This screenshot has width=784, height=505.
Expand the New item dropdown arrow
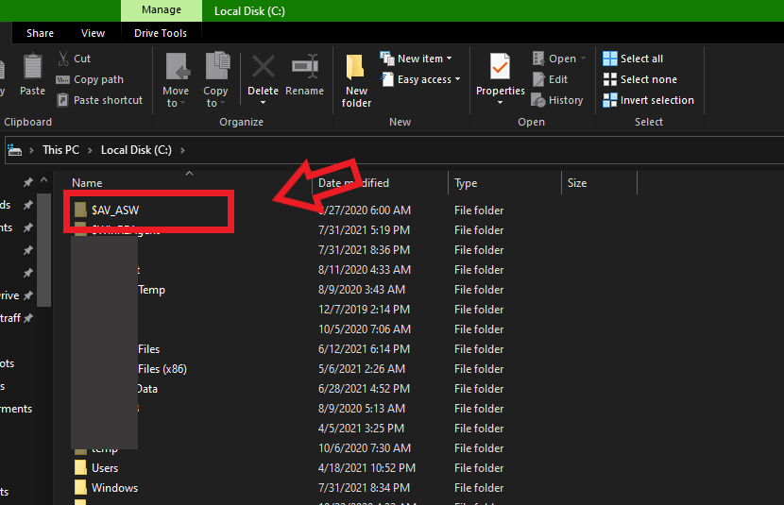pyautogui.click(x=449, y=59)
